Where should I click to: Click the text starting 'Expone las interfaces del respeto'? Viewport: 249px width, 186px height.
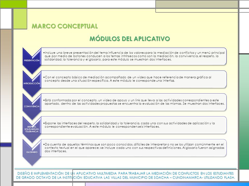129,125
